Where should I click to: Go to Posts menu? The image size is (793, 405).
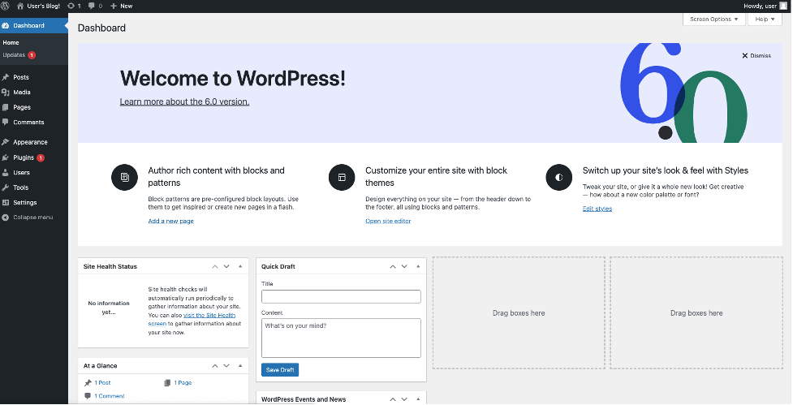pos(21,77)
